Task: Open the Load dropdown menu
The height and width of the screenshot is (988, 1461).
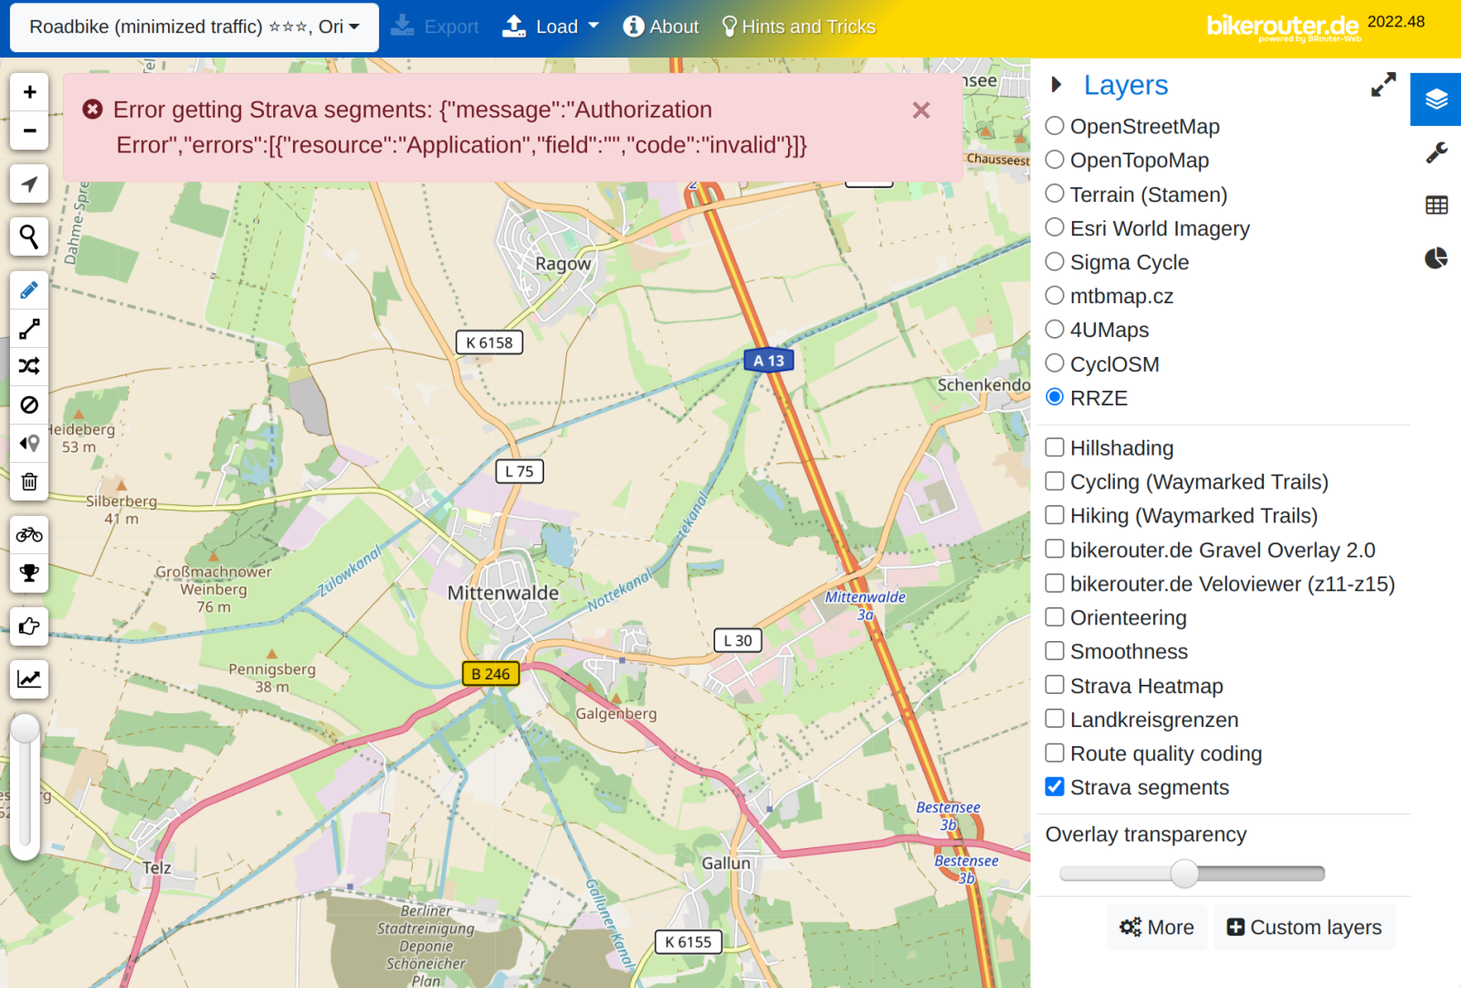Action: pyautogui.click(x=551, y=27)
